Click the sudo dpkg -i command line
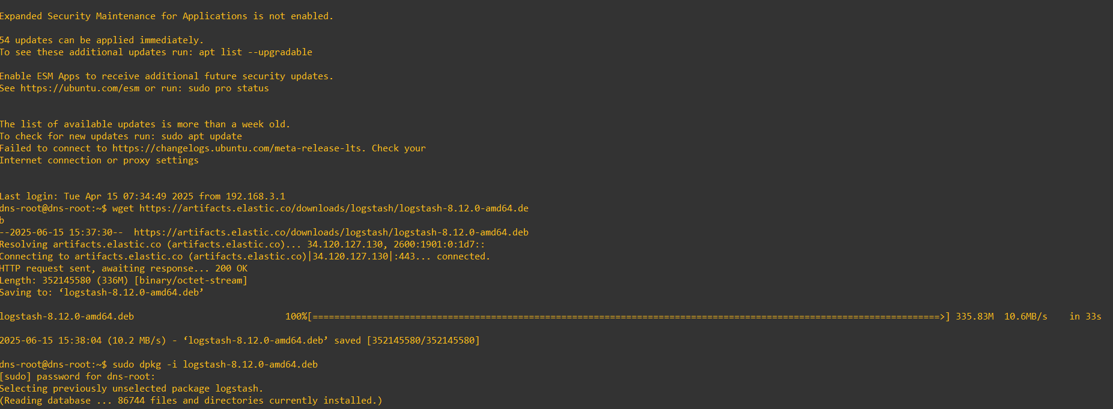 (215, 365)
